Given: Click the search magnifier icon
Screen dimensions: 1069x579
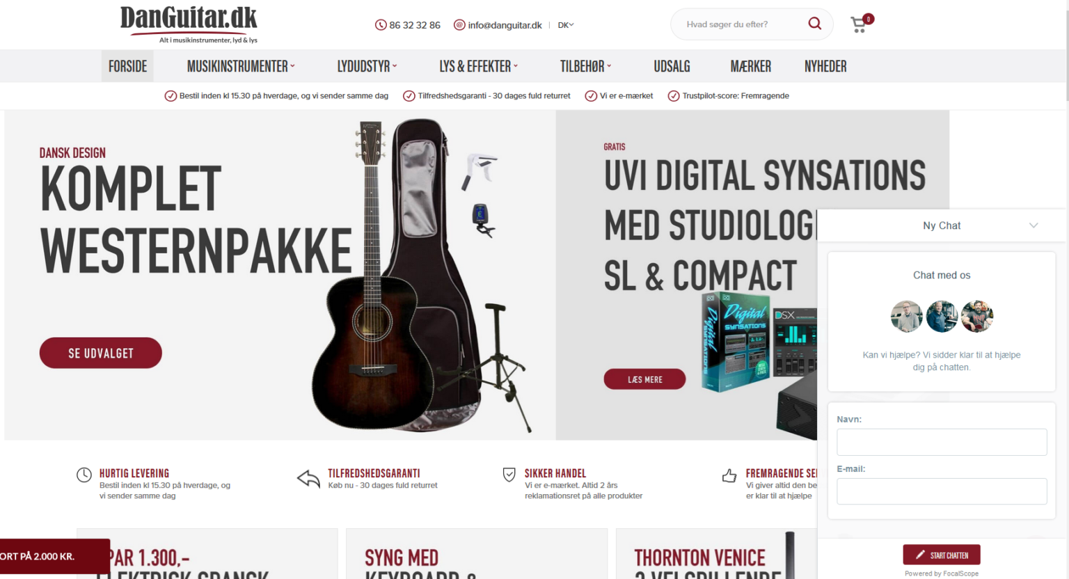Looking at the screenshot, I should pos(814,24).
